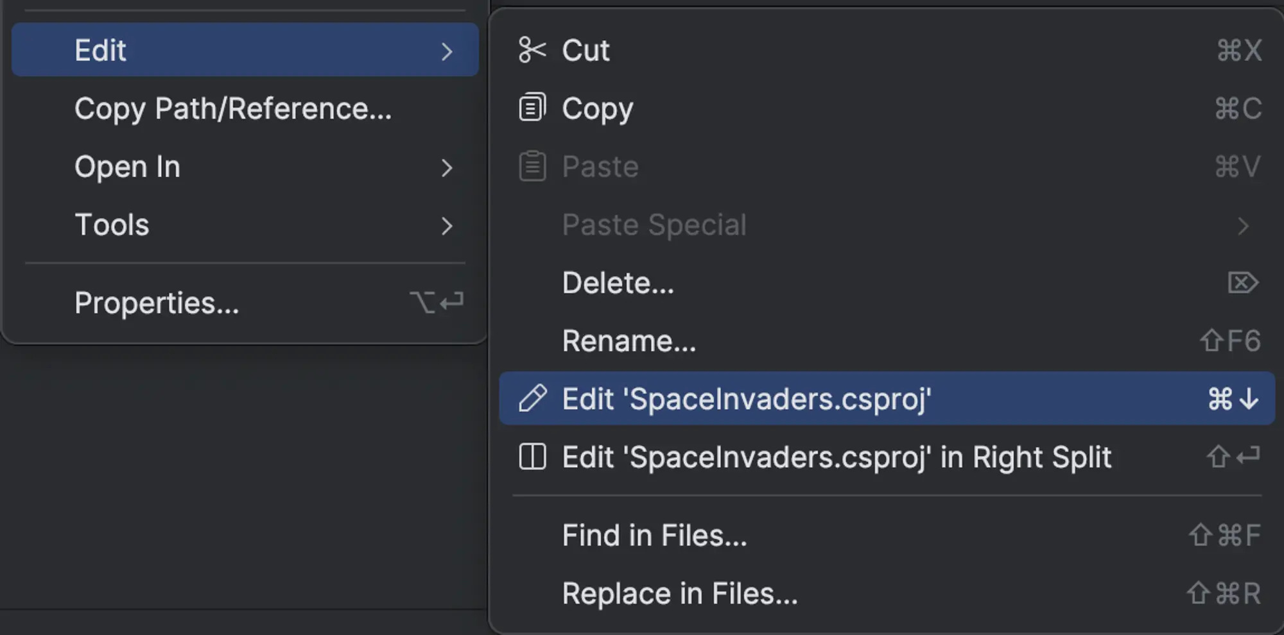
Task: Choose Replace in Files option
Action: [x=680, y=593]
